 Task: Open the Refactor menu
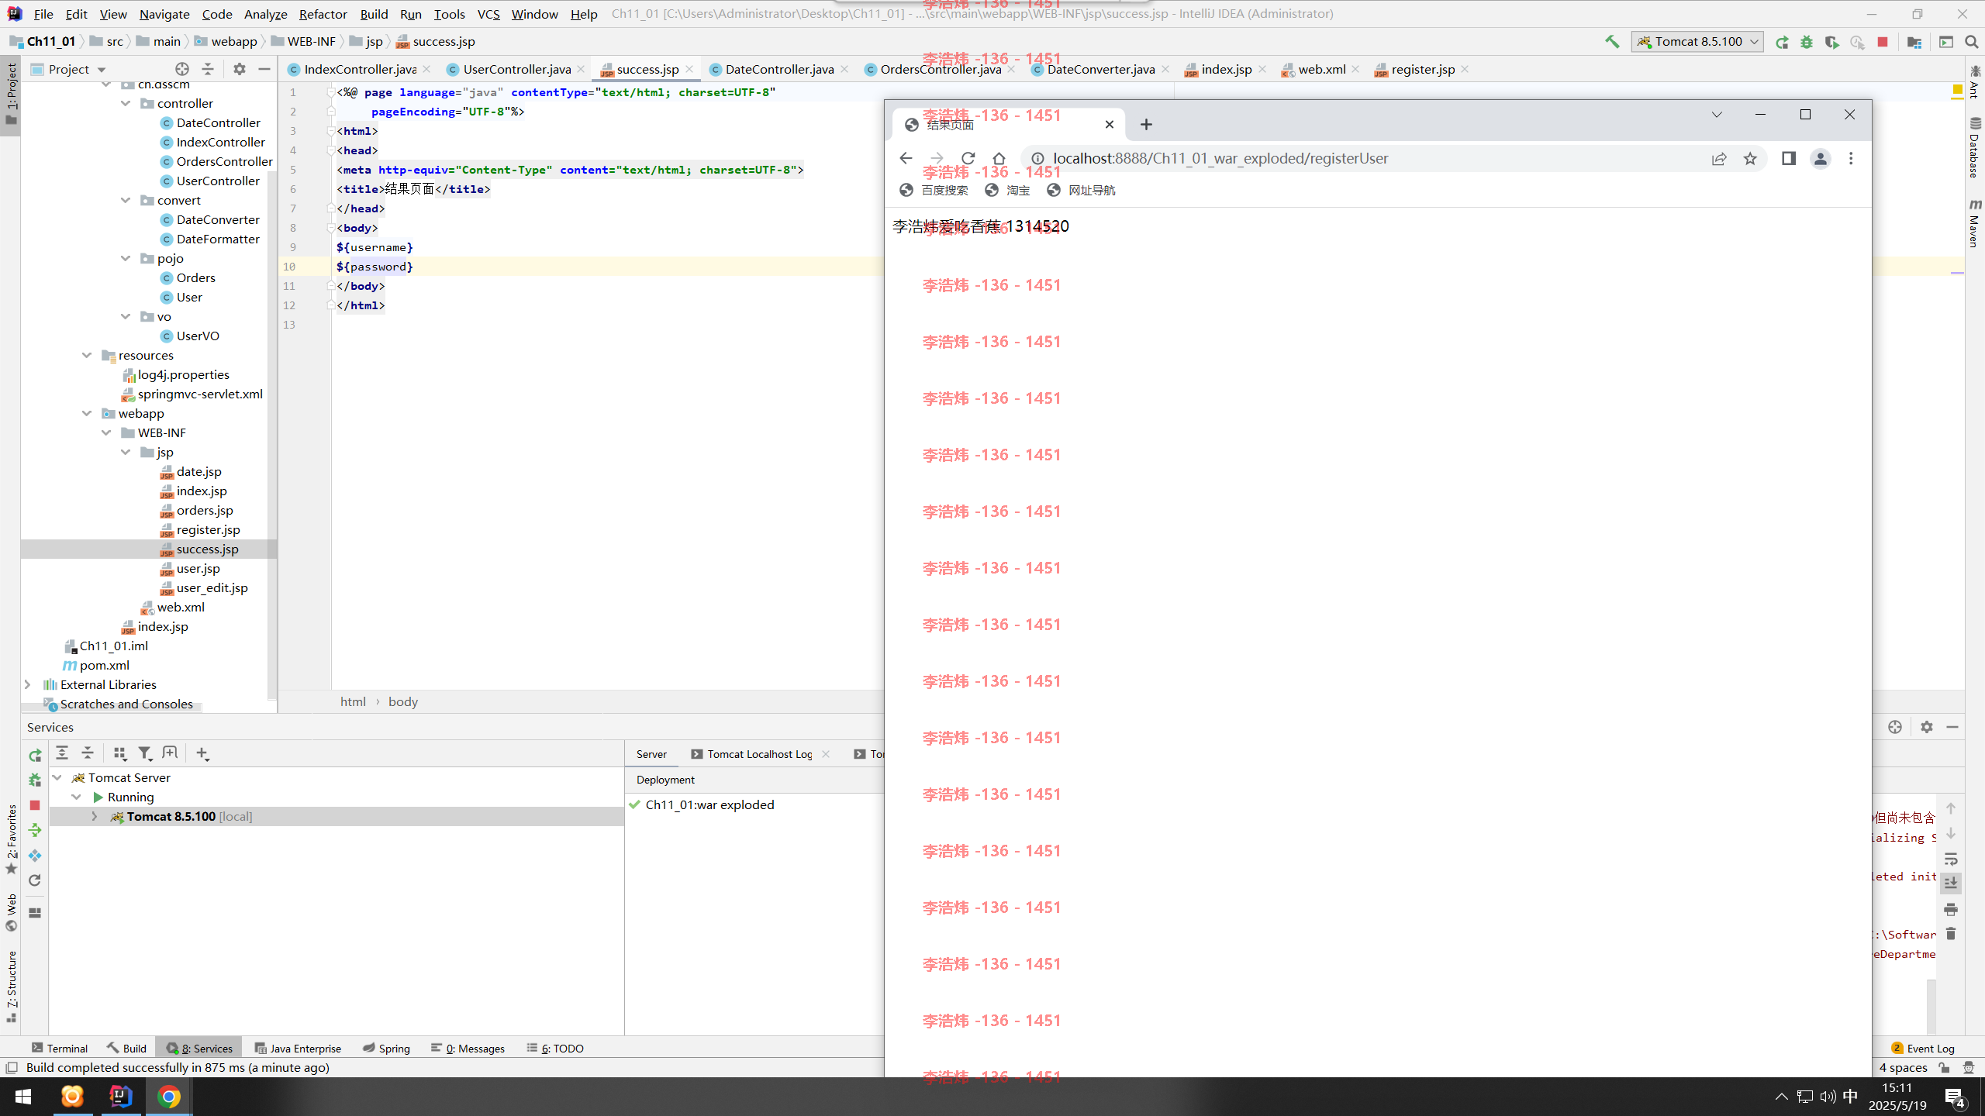(323, 14)
